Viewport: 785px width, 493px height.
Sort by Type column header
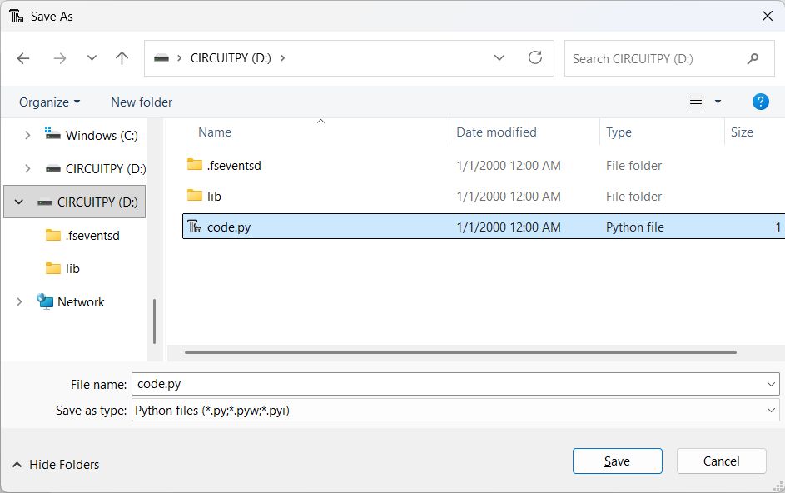tap(619, 132)
